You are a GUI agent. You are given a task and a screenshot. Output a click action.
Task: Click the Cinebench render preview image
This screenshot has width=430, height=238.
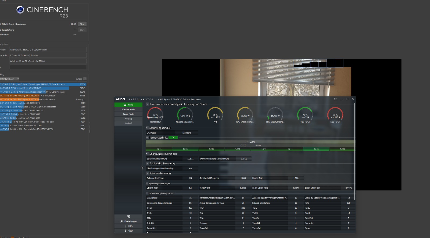pos(282,78)
